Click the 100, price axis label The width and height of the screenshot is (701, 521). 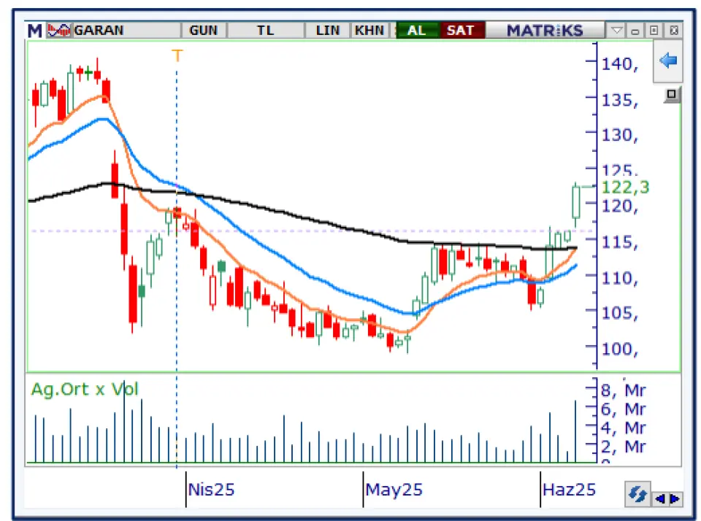tap(620, 349)
